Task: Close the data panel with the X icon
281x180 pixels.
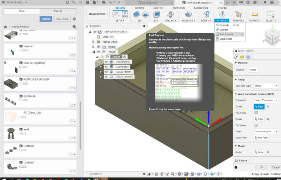Action: tap(81, 2)
